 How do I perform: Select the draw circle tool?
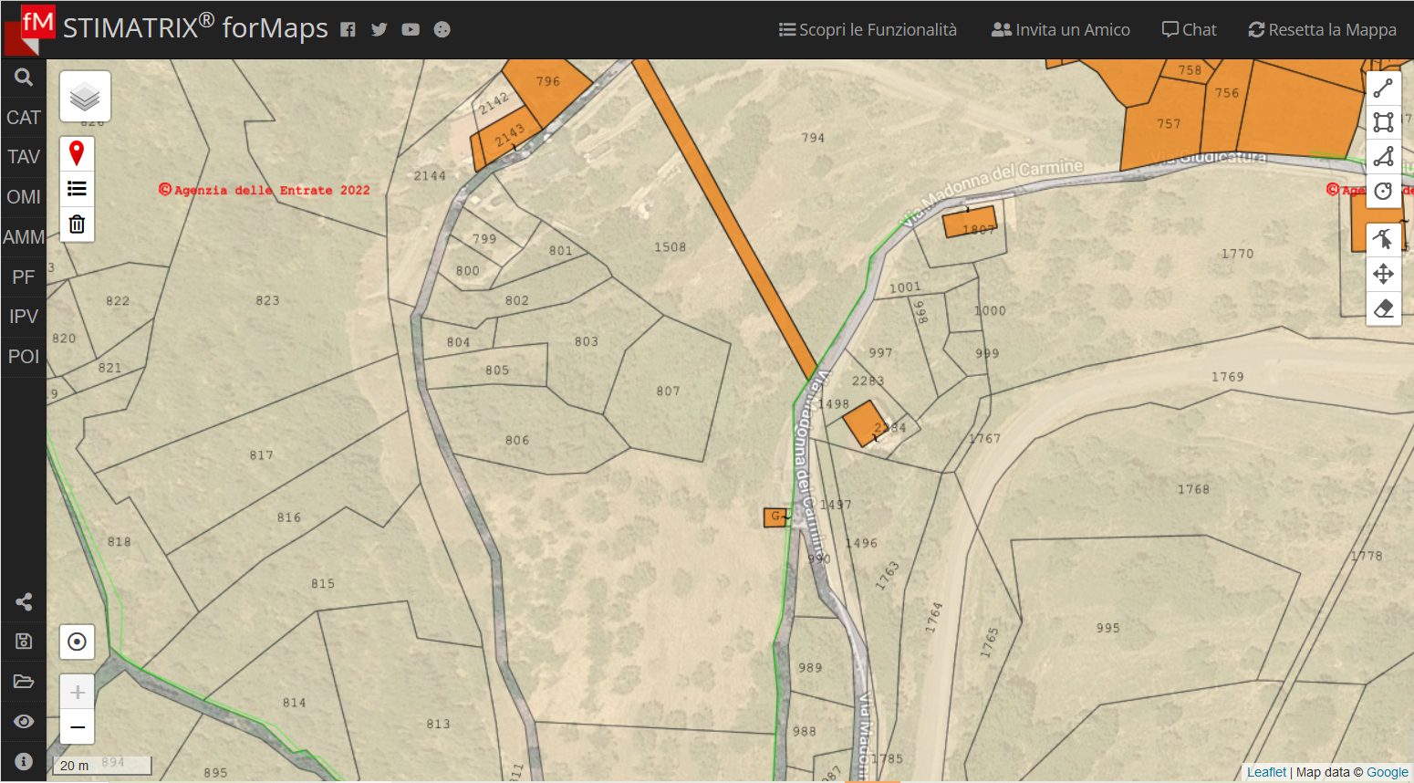click(1383, 192)
